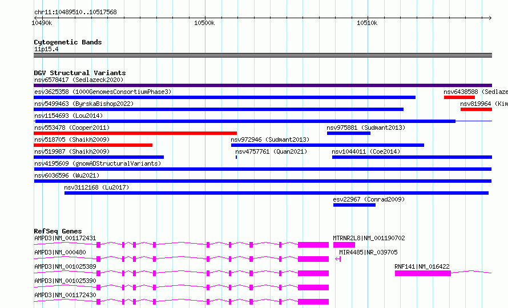Screen dimensions: 508x308
Task: Select the MIR4485 arrow glyph
Action: (338, 259)
